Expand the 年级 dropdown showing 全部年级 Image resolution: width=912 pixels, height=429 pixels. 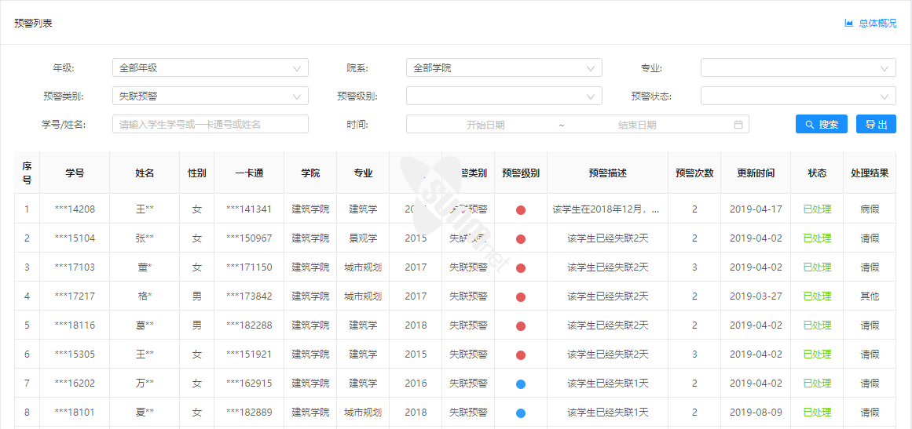click(x=210, y=68)
